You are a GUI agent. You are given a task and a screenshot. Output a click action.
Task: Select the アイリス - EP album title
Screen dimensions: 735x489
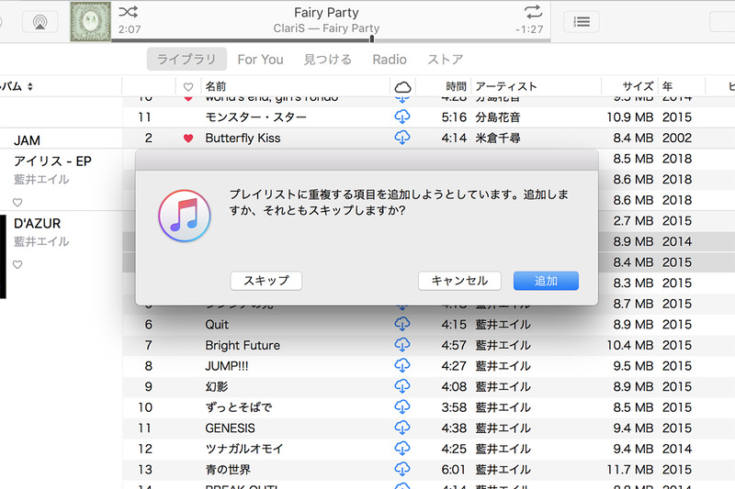point(52,161)
